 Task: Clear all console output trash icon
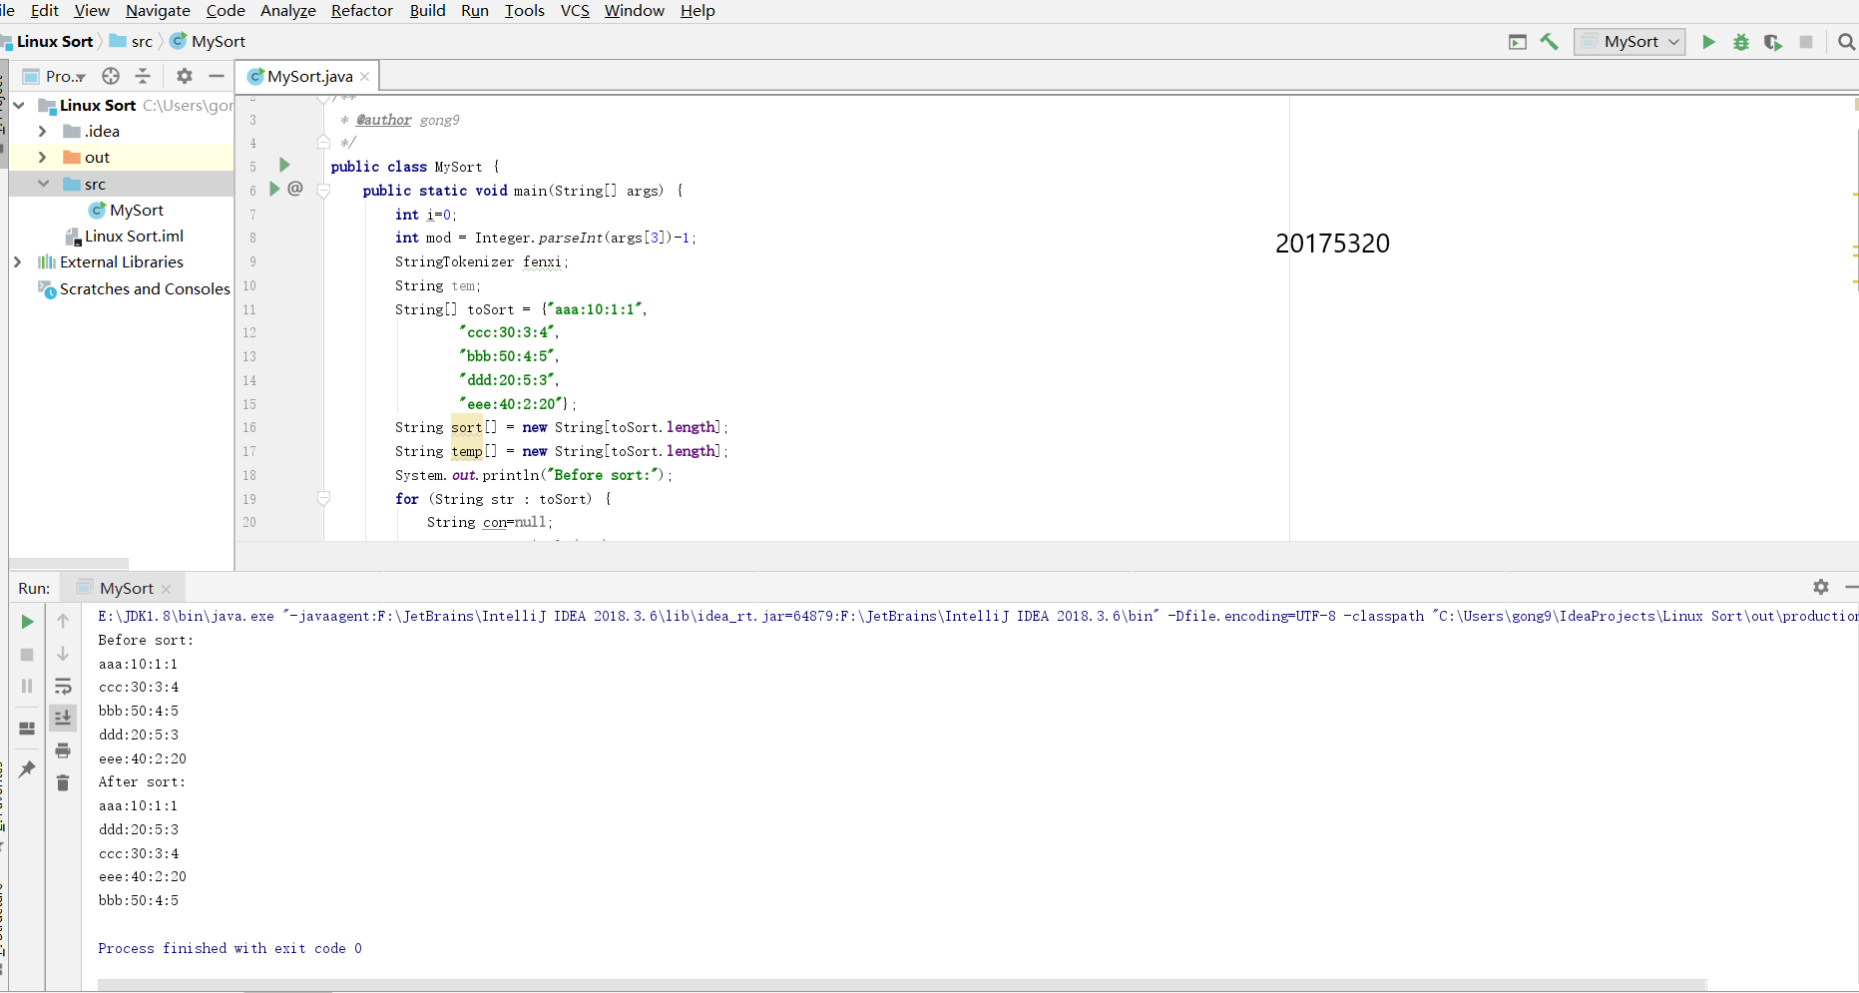point(63,783)
